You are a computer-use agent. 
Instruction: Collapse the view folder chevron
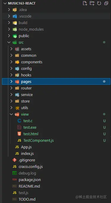[x=11, y=114]
